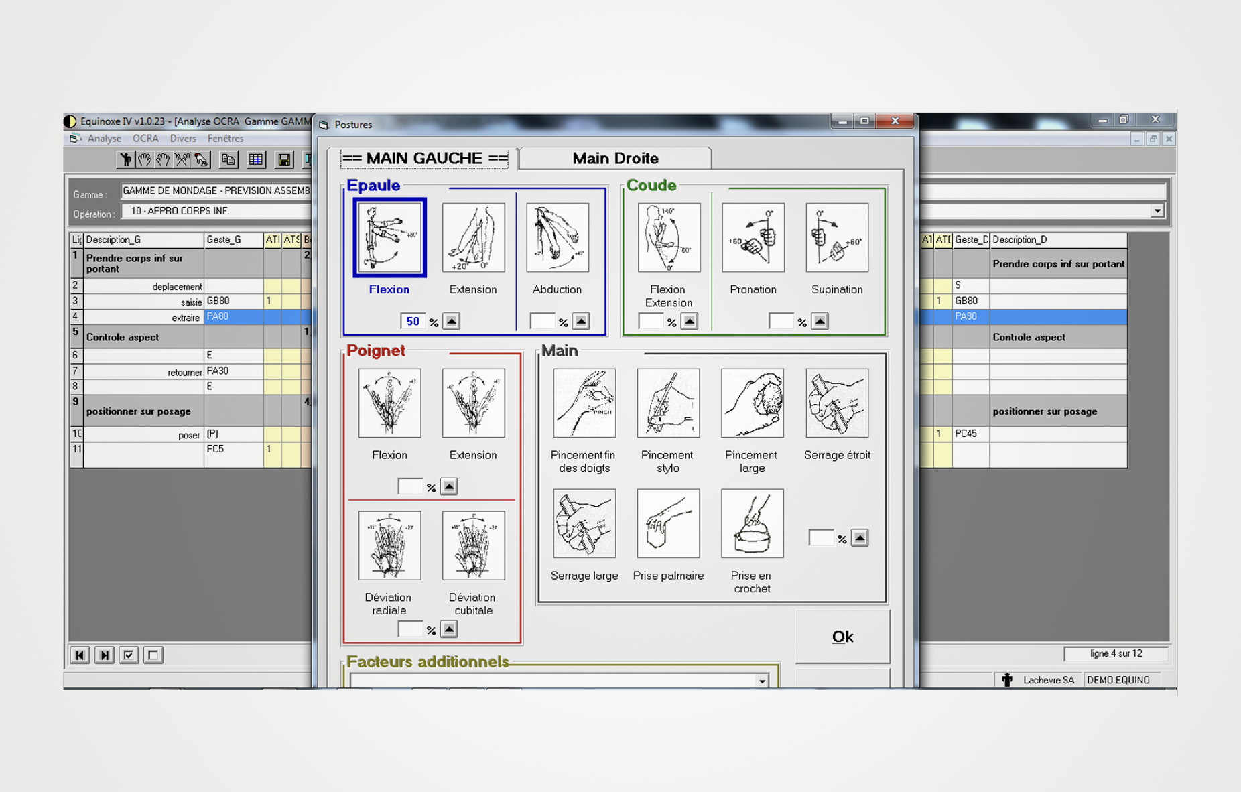Click the standing person toolbar icon
The image size is (1241, 792).
pos(126,159)
